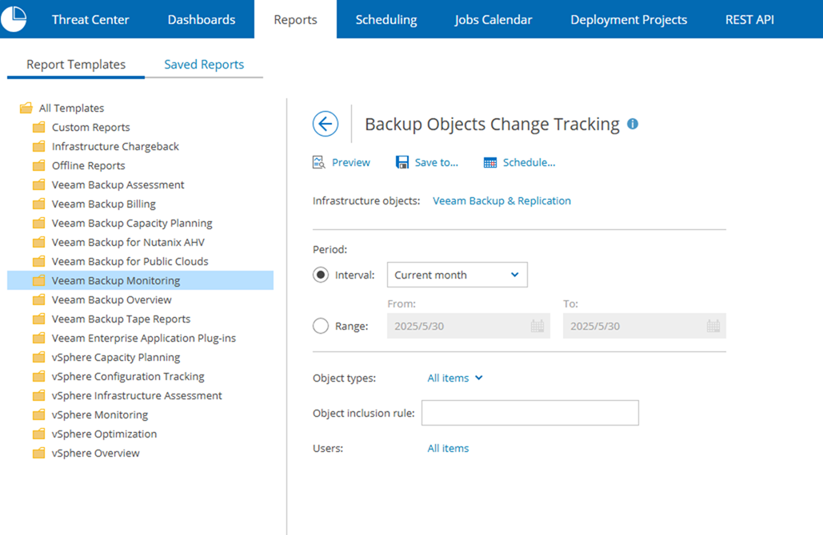Switch to the Saved Reports tab
The height and width of the screenshot is (535, 823).
204,65
